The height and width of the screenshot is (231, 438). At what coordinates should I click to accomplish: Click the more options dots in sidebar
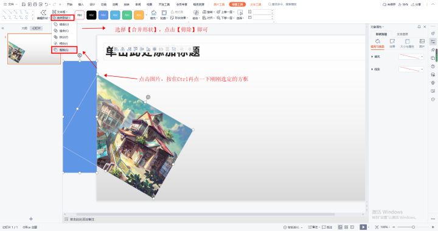pos(433,219)
